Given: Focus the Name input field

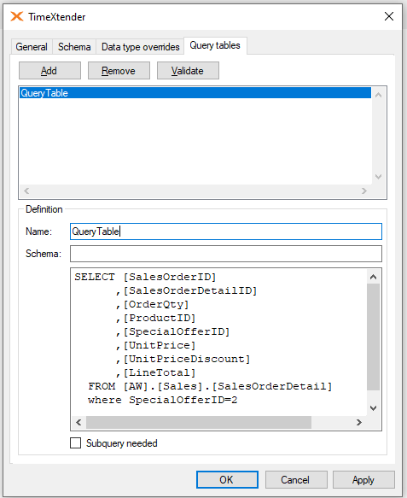Looking at the screenshot, I should tap(226, 231).
